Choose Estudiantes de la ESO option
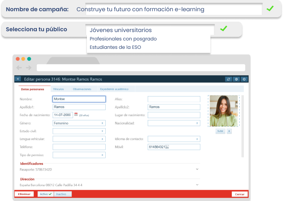 point(115,47)
